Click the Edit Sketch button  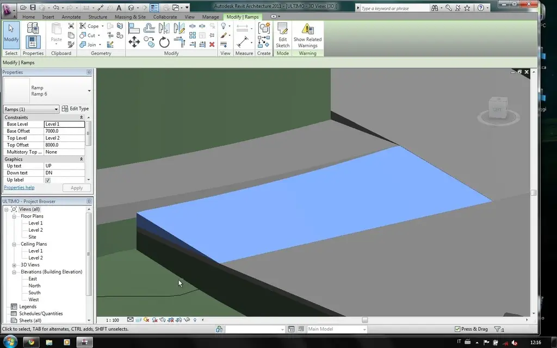(x=282, y=35)
